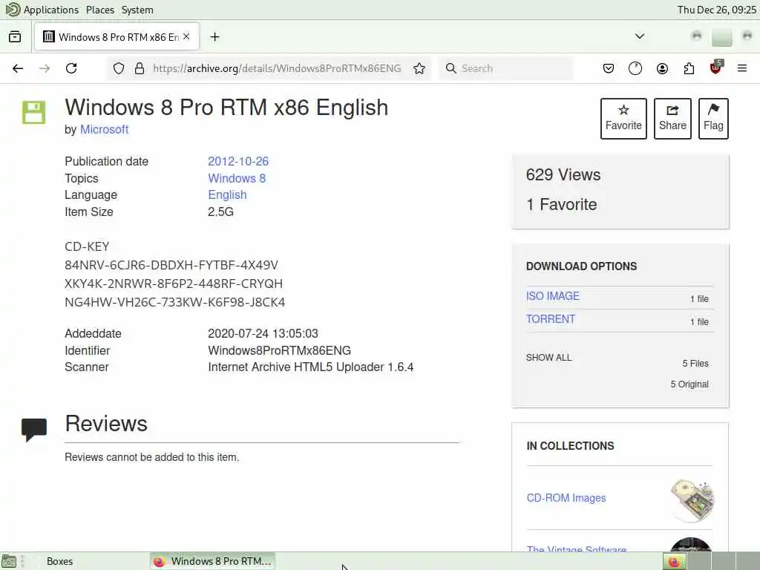Open Firefox View icon in tab bar
This screenshot has height=570, width=760.
click(x=15, y=37)
